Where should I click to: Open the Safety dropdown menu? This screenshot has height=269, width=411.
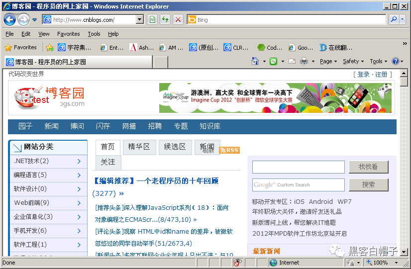point(353,61)
